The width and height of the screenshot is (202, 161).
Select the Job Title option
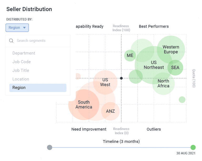coord(21,71)
